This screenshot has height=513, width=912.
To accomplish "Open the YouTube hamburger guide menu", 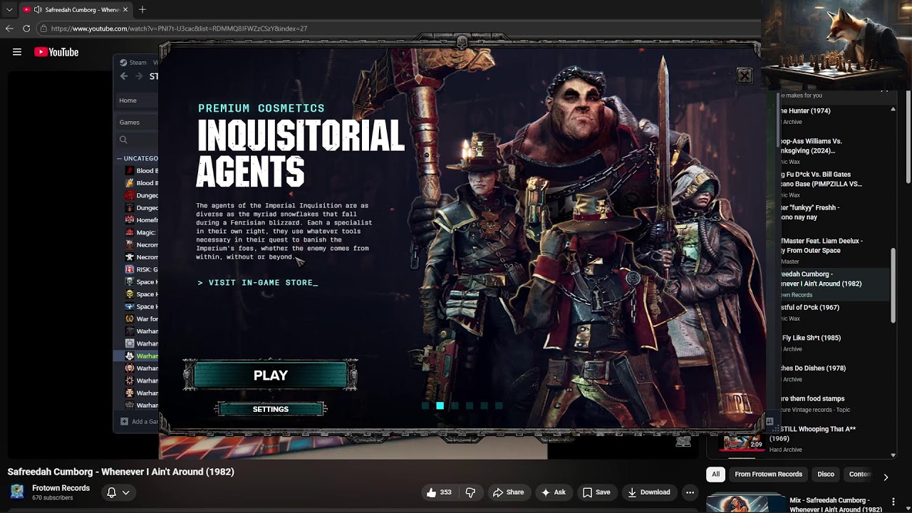I will [x=17, y=52].
